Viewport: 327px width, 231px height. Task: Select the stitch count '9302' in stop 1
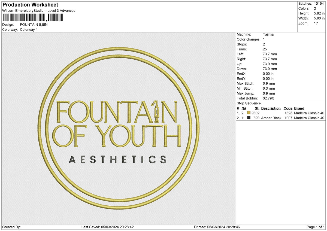click(x=255, y=113)
